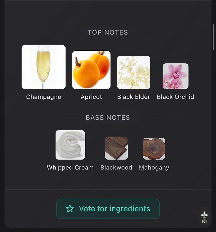The image size is (216, 232).
Task: Click the star icon in vote button
Action: point(70,209)
